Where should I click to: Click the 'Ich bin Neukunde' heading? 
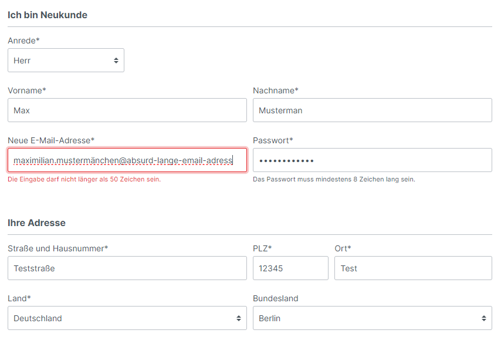click(48, 15)
